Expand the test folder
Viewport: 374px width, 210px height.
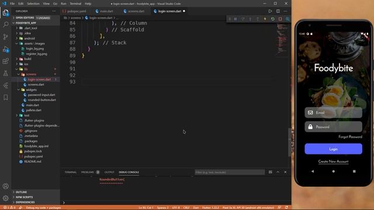(36, 116)
